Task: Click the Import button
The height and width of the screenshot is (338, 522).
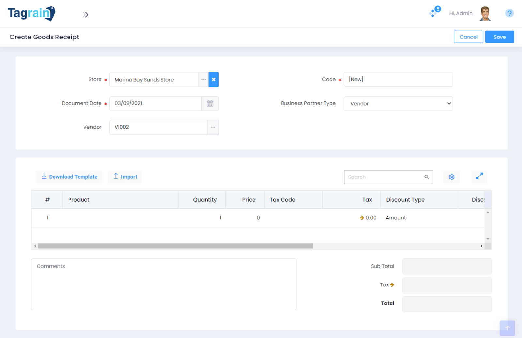Action: pyautogui.click(x=125, y=177)
